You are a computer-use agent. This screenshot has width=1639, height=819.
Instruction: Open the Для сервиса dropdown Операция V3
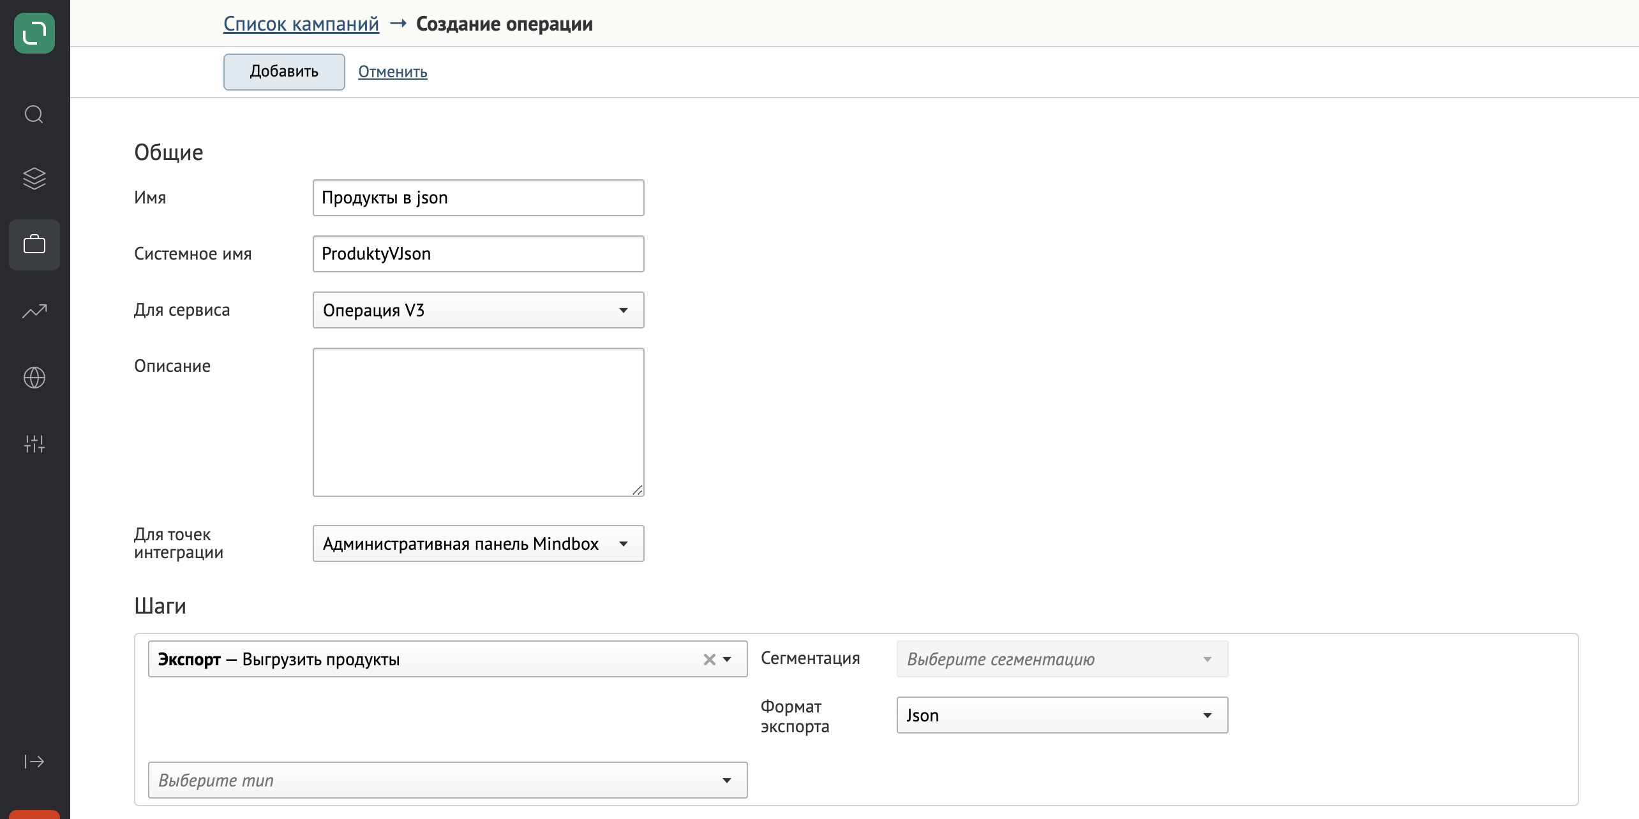[479, 310]
